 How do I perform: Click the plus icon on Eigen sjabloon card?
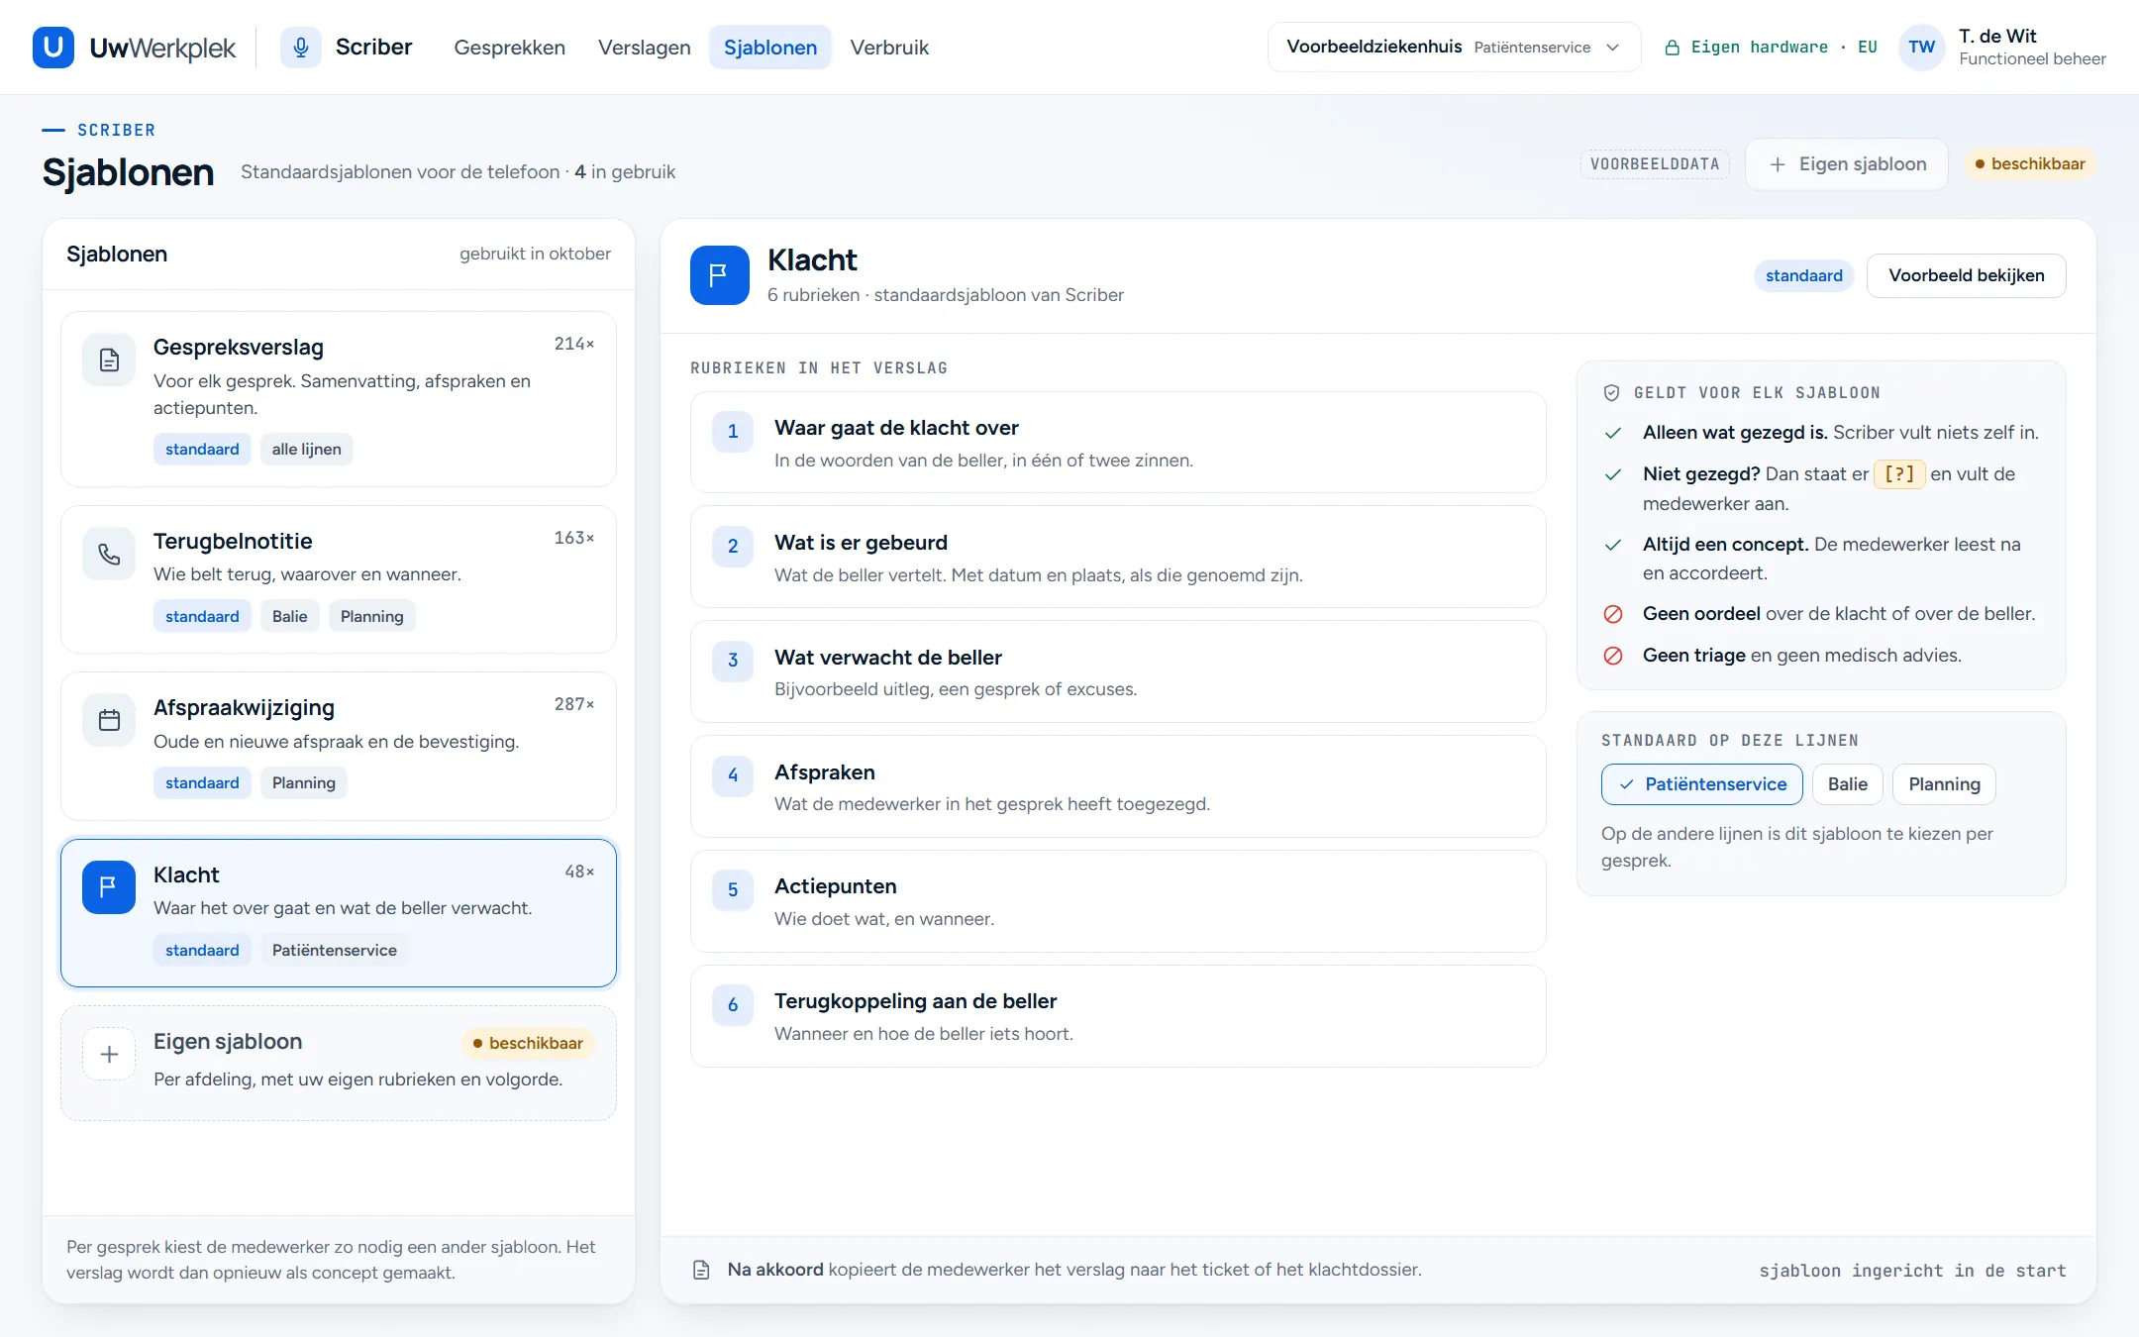tap(109, 1054)
